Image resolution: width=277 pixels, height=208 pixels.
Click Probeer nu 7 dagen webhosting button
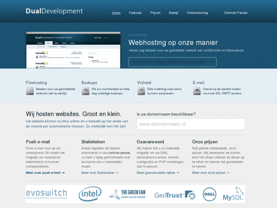(x=173, y=62)
